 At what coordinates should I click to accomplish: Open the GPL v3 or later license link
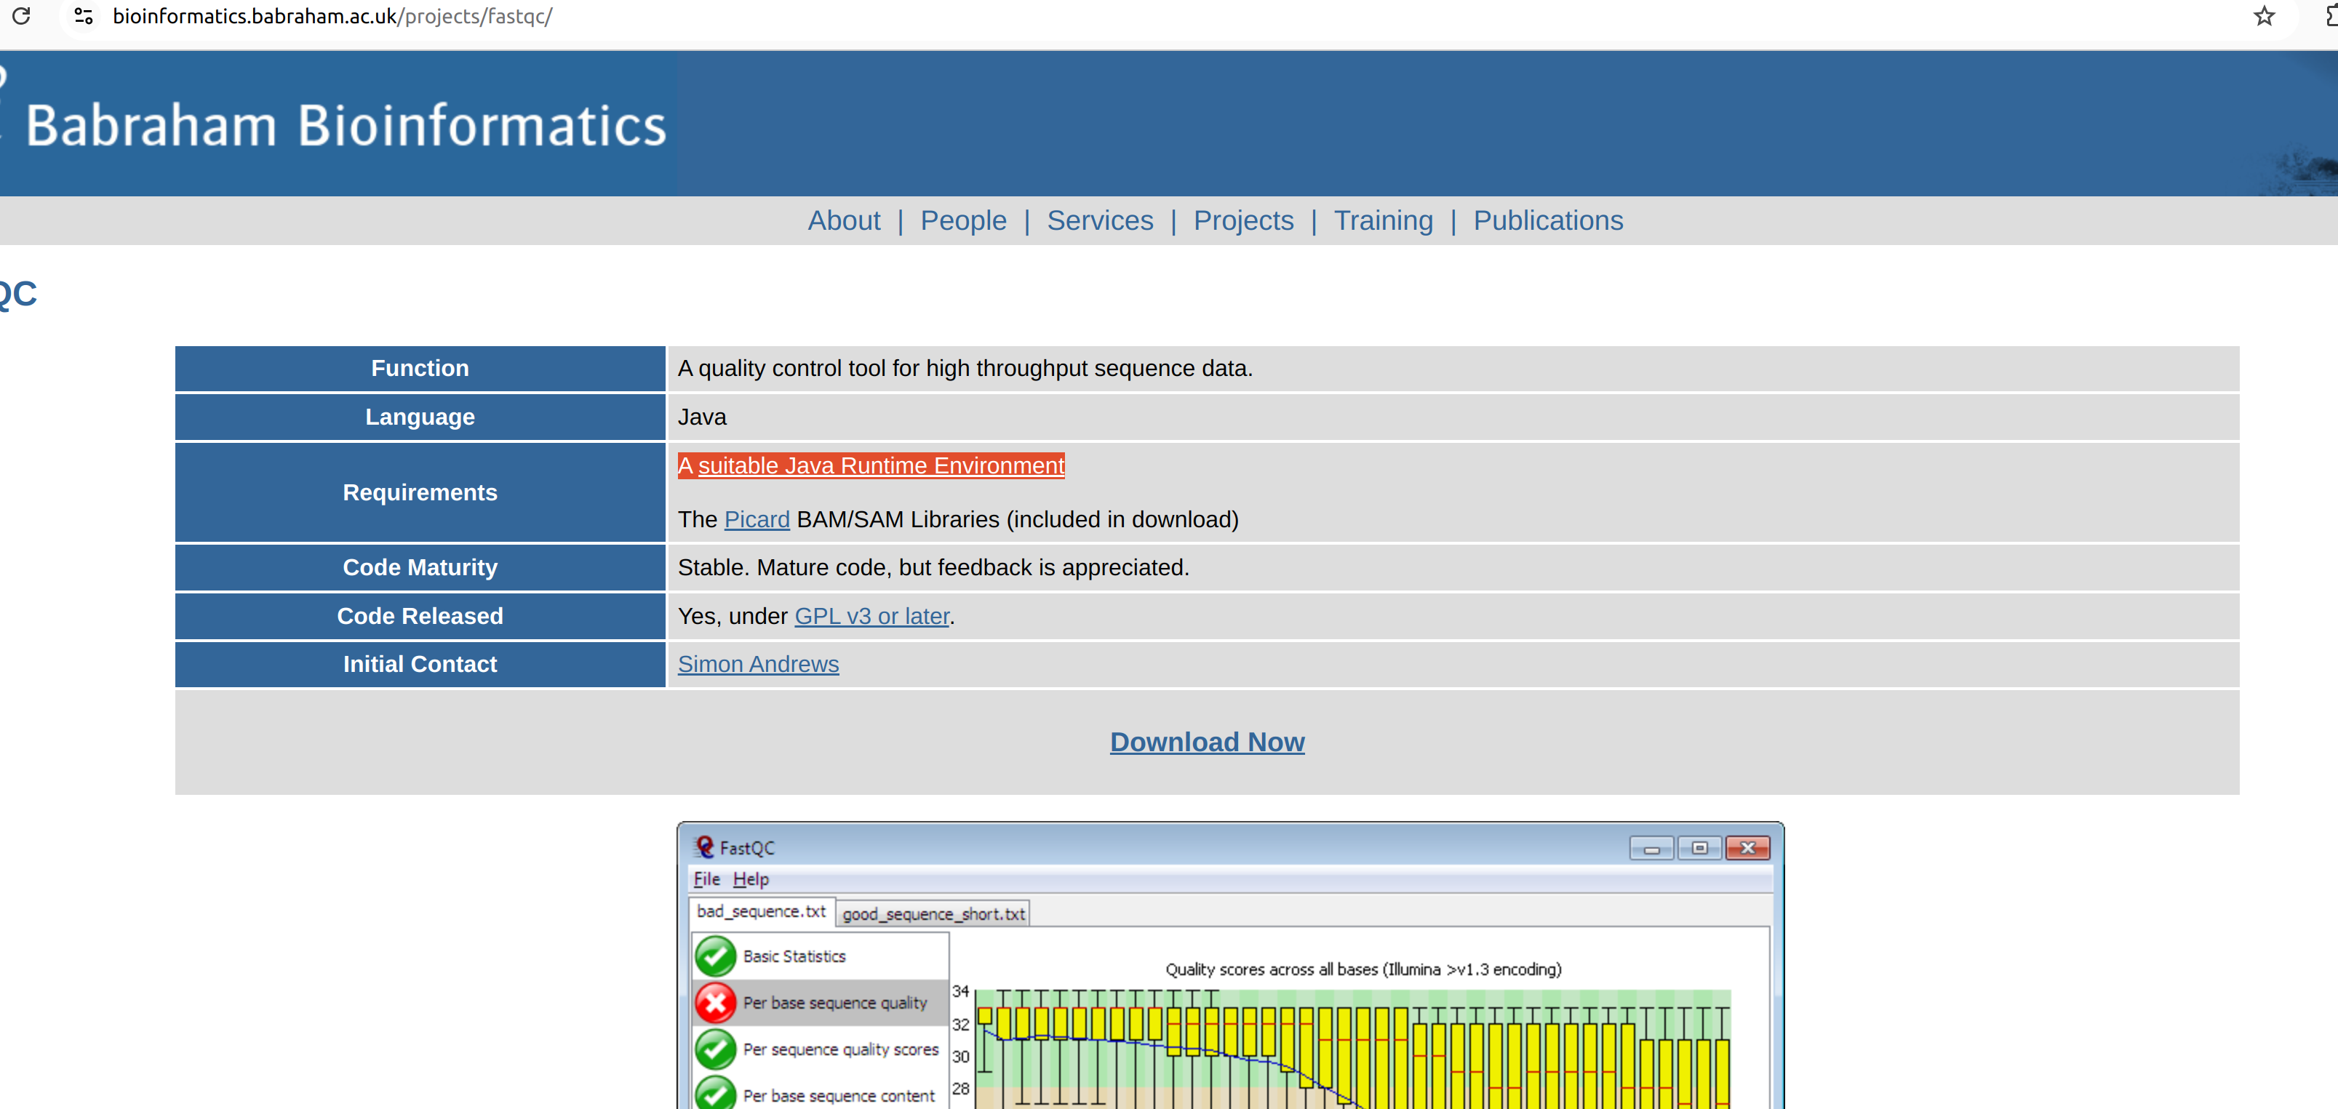click(x=871, y=616)
